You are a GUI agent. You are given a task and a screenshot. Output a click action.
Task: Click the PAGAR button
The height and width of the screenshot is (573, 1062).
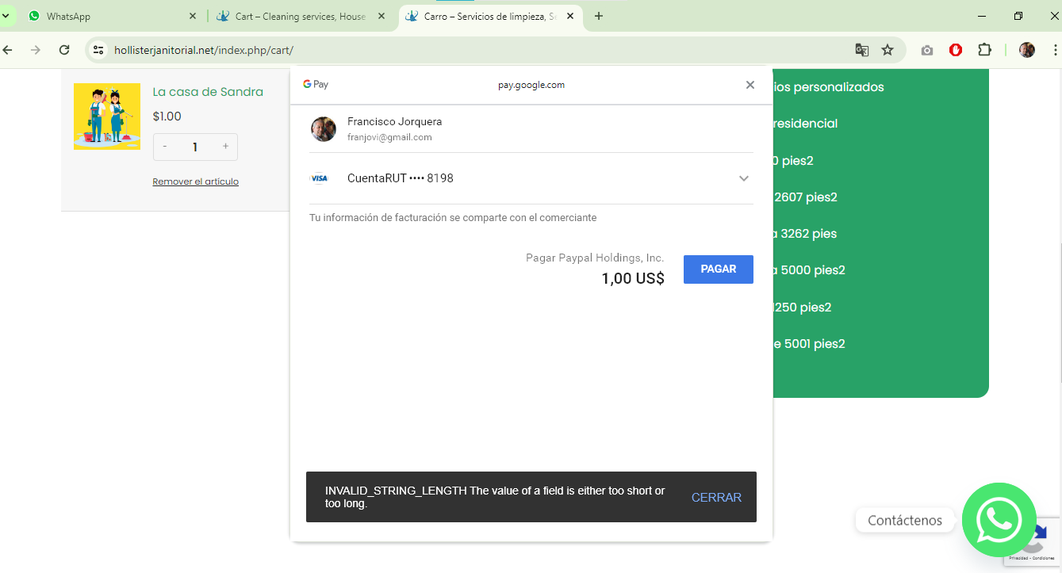coord(718,269)
